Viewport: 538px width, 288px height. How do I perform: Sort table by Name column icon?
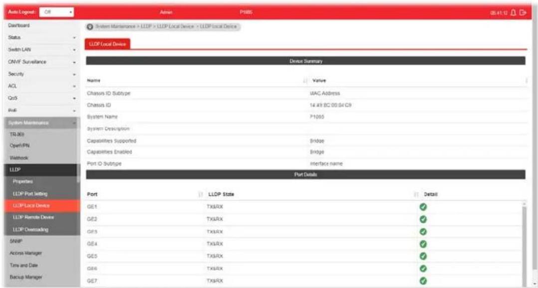305,81
